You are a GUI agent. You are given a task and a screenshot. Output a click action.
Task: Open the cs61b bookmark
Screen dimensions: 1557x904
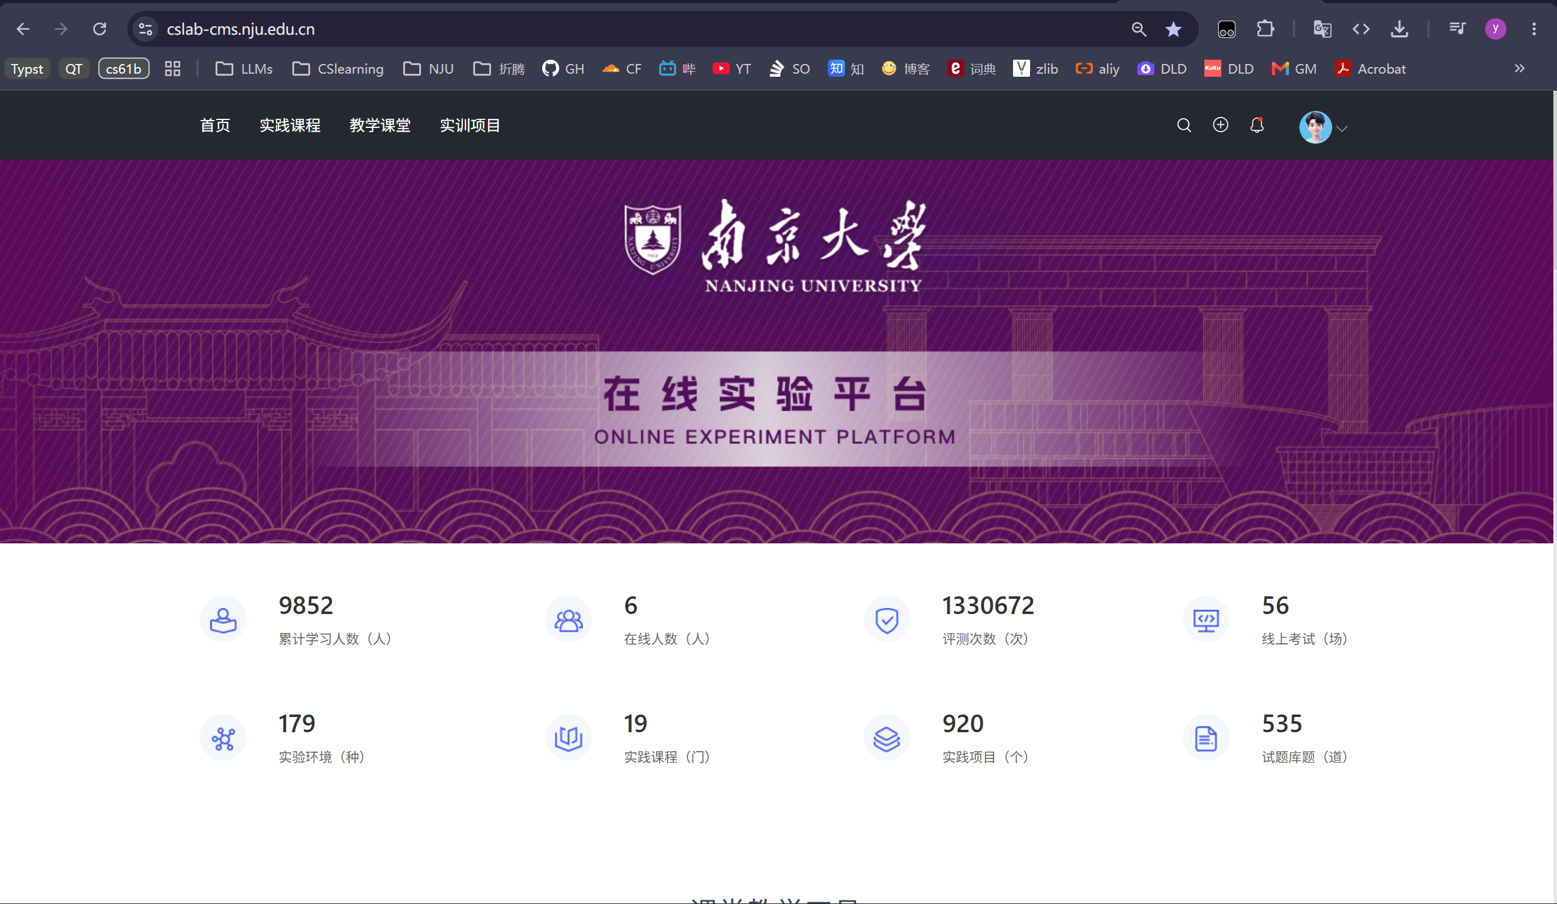coord(124,69)
